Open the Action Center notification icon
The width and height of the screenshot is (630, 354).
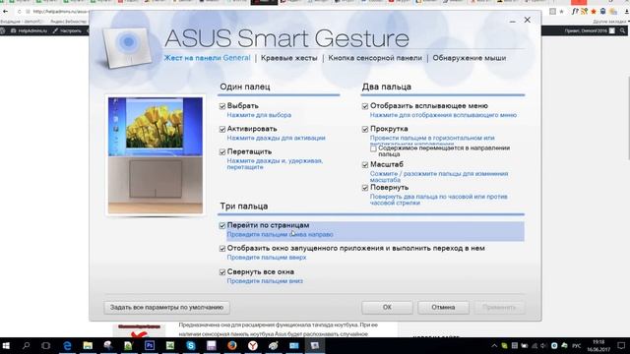tap(621, 345)
